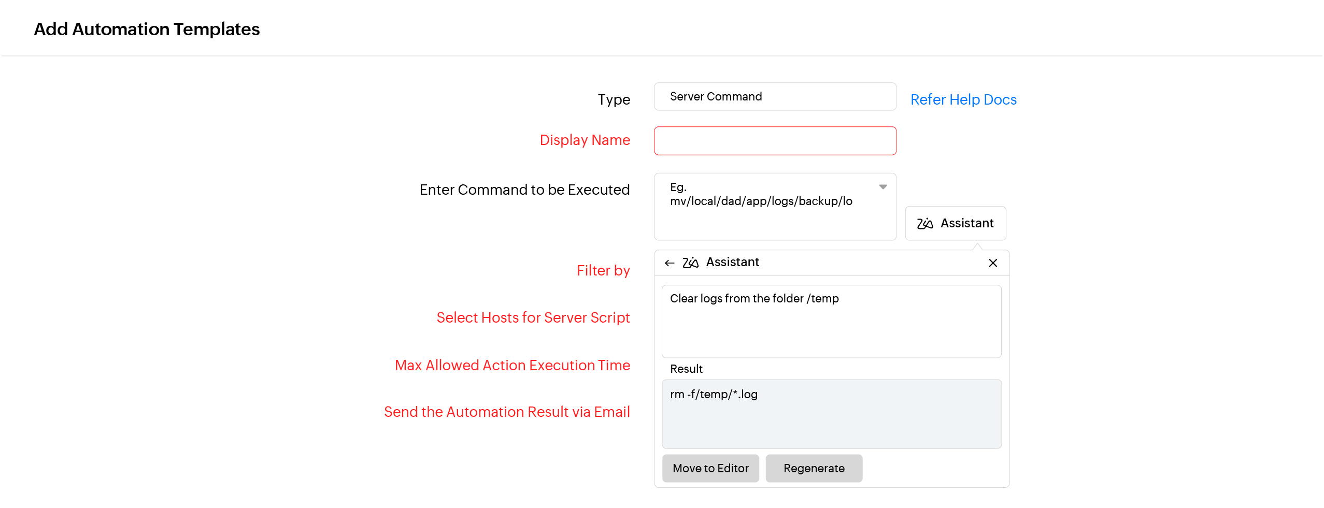Click the Result label text
The height and width of the screenshot is (508, 1324).
(686, 369)
